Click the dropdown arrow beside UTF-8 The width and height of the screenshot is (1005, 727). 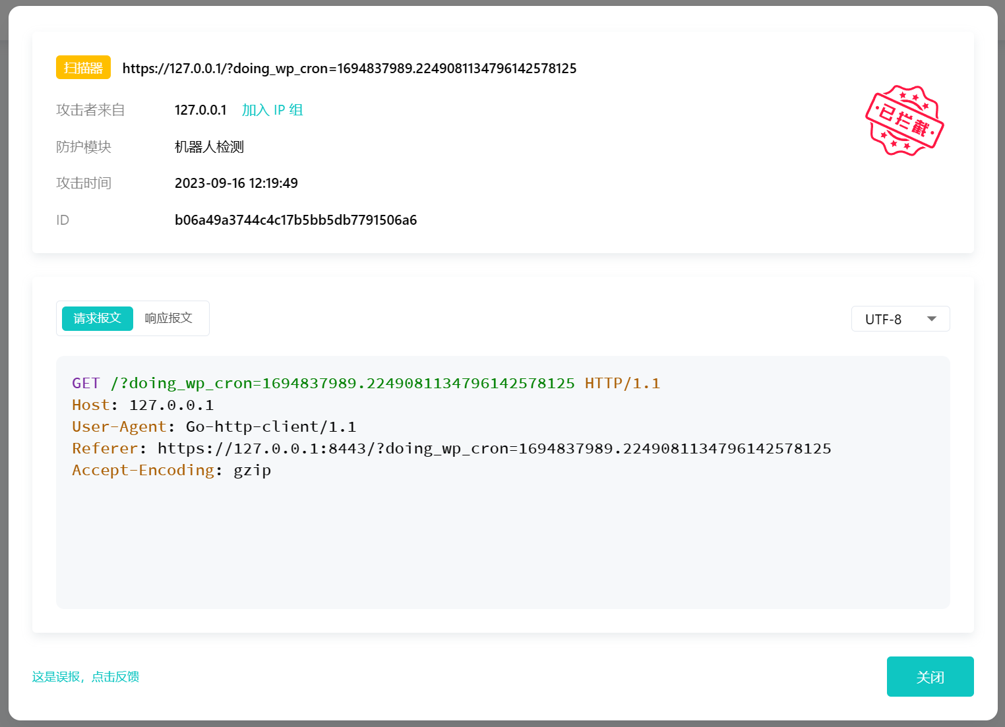click(932, 318)
